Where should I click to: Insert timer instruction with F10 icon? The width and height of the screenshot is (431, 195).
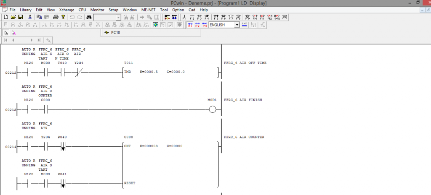255,17
